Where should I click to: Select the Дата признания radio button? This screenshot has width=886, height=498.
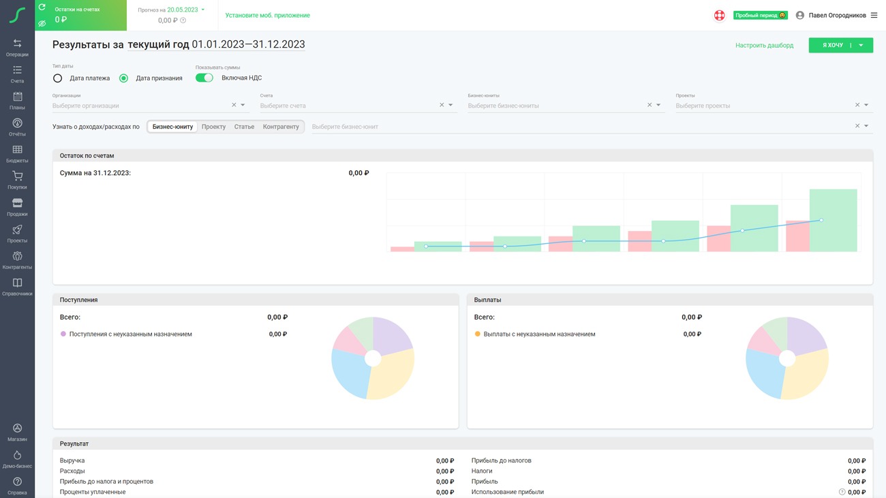(x=123, y=78)
